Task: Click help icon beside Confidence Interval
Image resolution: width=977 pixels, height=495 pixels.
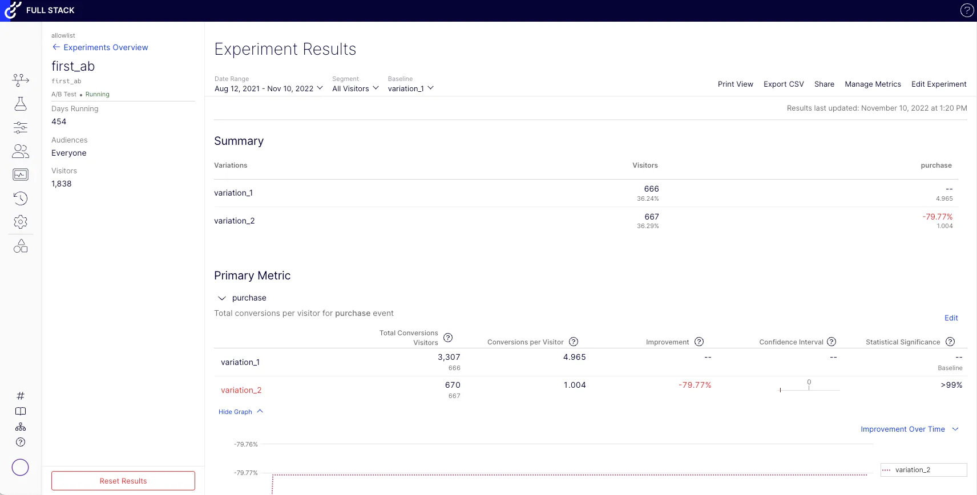Action: [x=831, y=342]
